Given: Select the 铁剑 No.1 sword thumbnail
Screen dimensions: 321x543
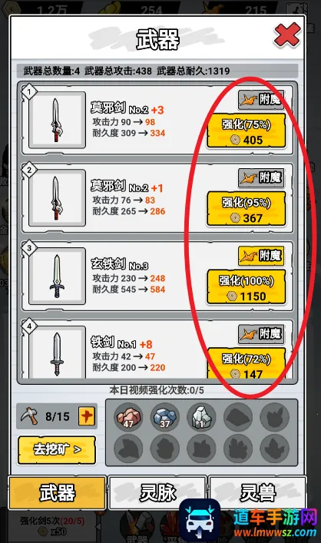Looking at the screenshot, I should pyautogui.click(x=57, y=353).
